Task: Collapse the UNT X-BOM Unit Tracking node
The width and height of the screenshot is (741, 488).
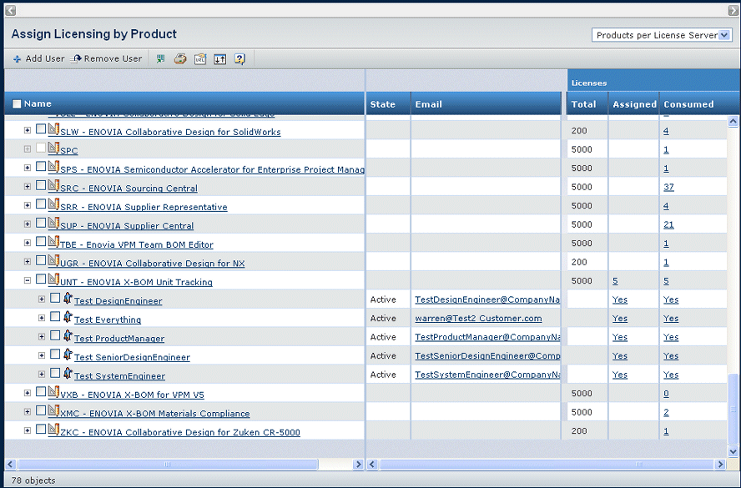Action: 28,280
